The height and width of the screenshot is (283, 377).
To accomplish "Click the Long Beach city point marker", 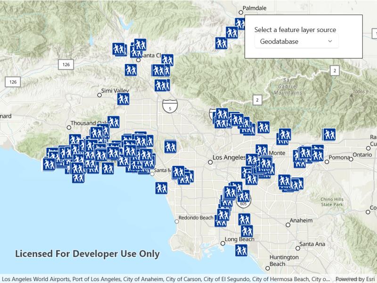I will coord(223,243).
